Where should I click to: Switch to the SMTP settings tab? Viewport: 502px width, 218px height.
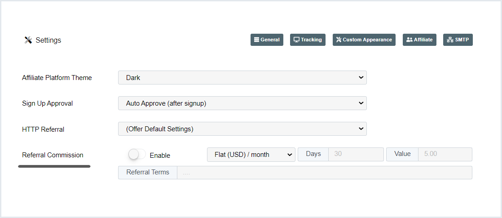(x=458, y=40)
